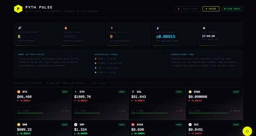This screenshot has height=136, width=256.
Task: Click the AVAX price $8.630
Action: (x=138, y=130)
